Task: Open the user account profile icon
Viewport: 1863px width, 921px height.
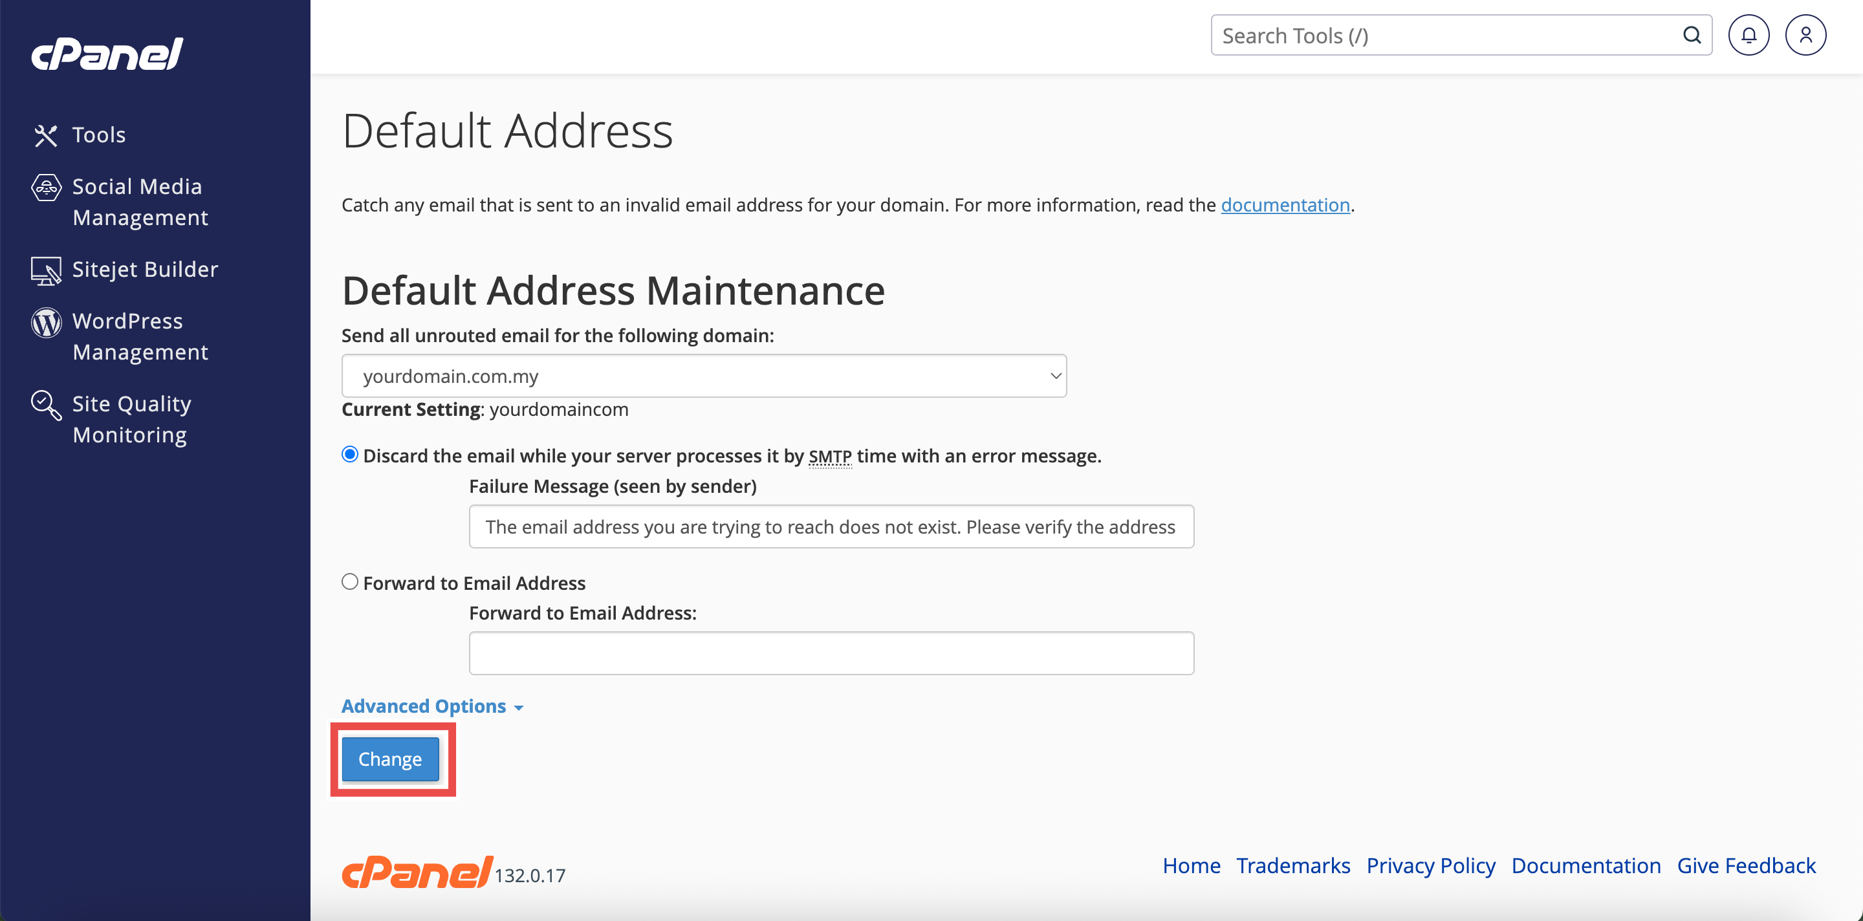Action: 1805,36
